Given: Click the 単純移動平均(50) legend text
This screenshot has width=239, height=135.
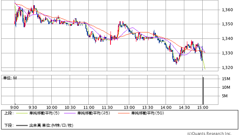Looking at the screenshot, I should (x=148, y=113).
